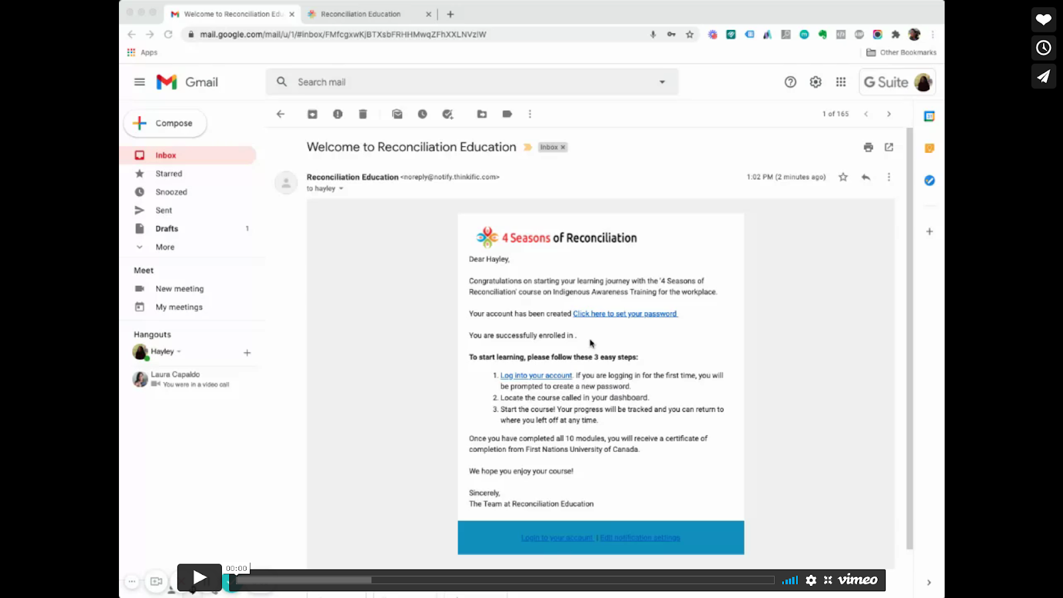This screenshot has width=1063, height=598.
Task: Follow the 'Log into your account' link
Action: [536, 375]
